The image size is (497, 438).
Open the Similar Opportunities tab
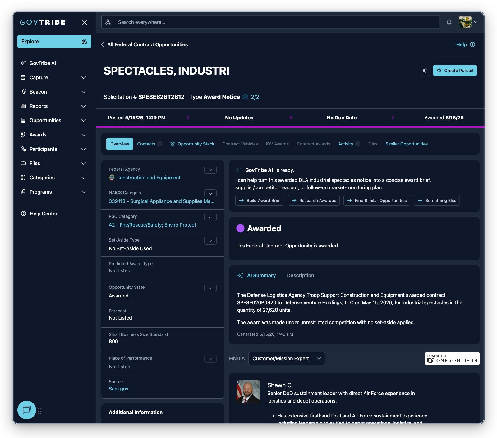[407, 144]
